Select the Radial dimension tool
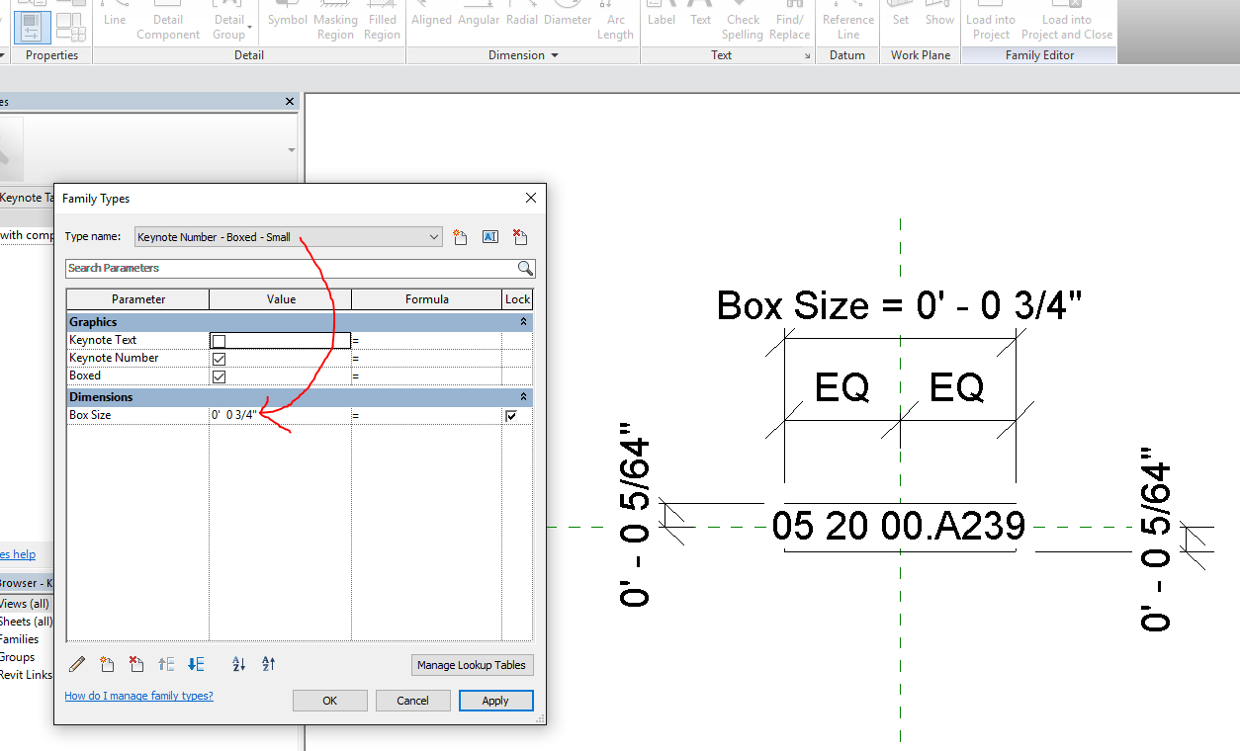Image resolution: width=1240 pixels, height=751 pixels. pos(521,20)
